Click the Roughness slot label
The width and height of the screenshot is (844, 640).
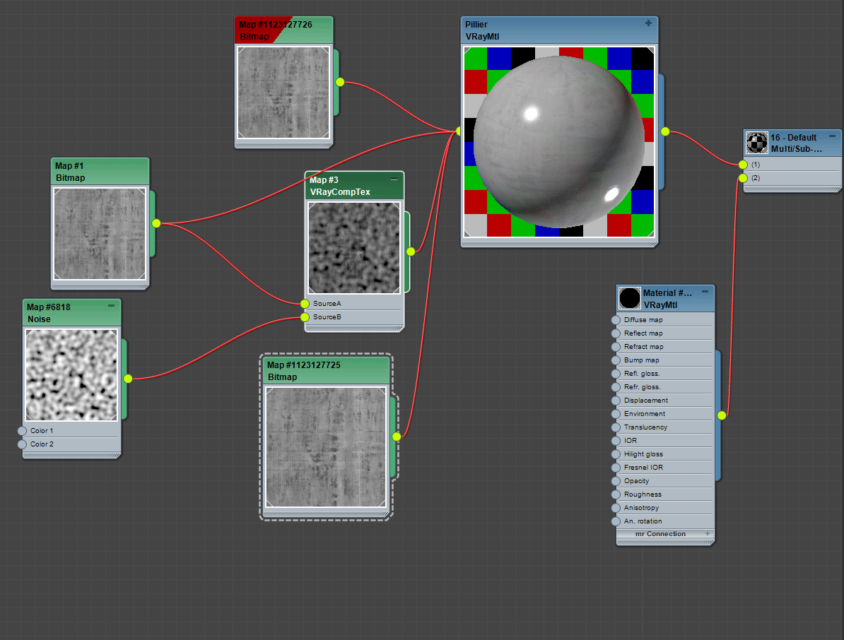coord(643,494)
